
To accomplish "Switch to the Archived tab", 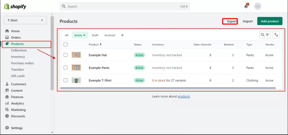I will [110, 35].
